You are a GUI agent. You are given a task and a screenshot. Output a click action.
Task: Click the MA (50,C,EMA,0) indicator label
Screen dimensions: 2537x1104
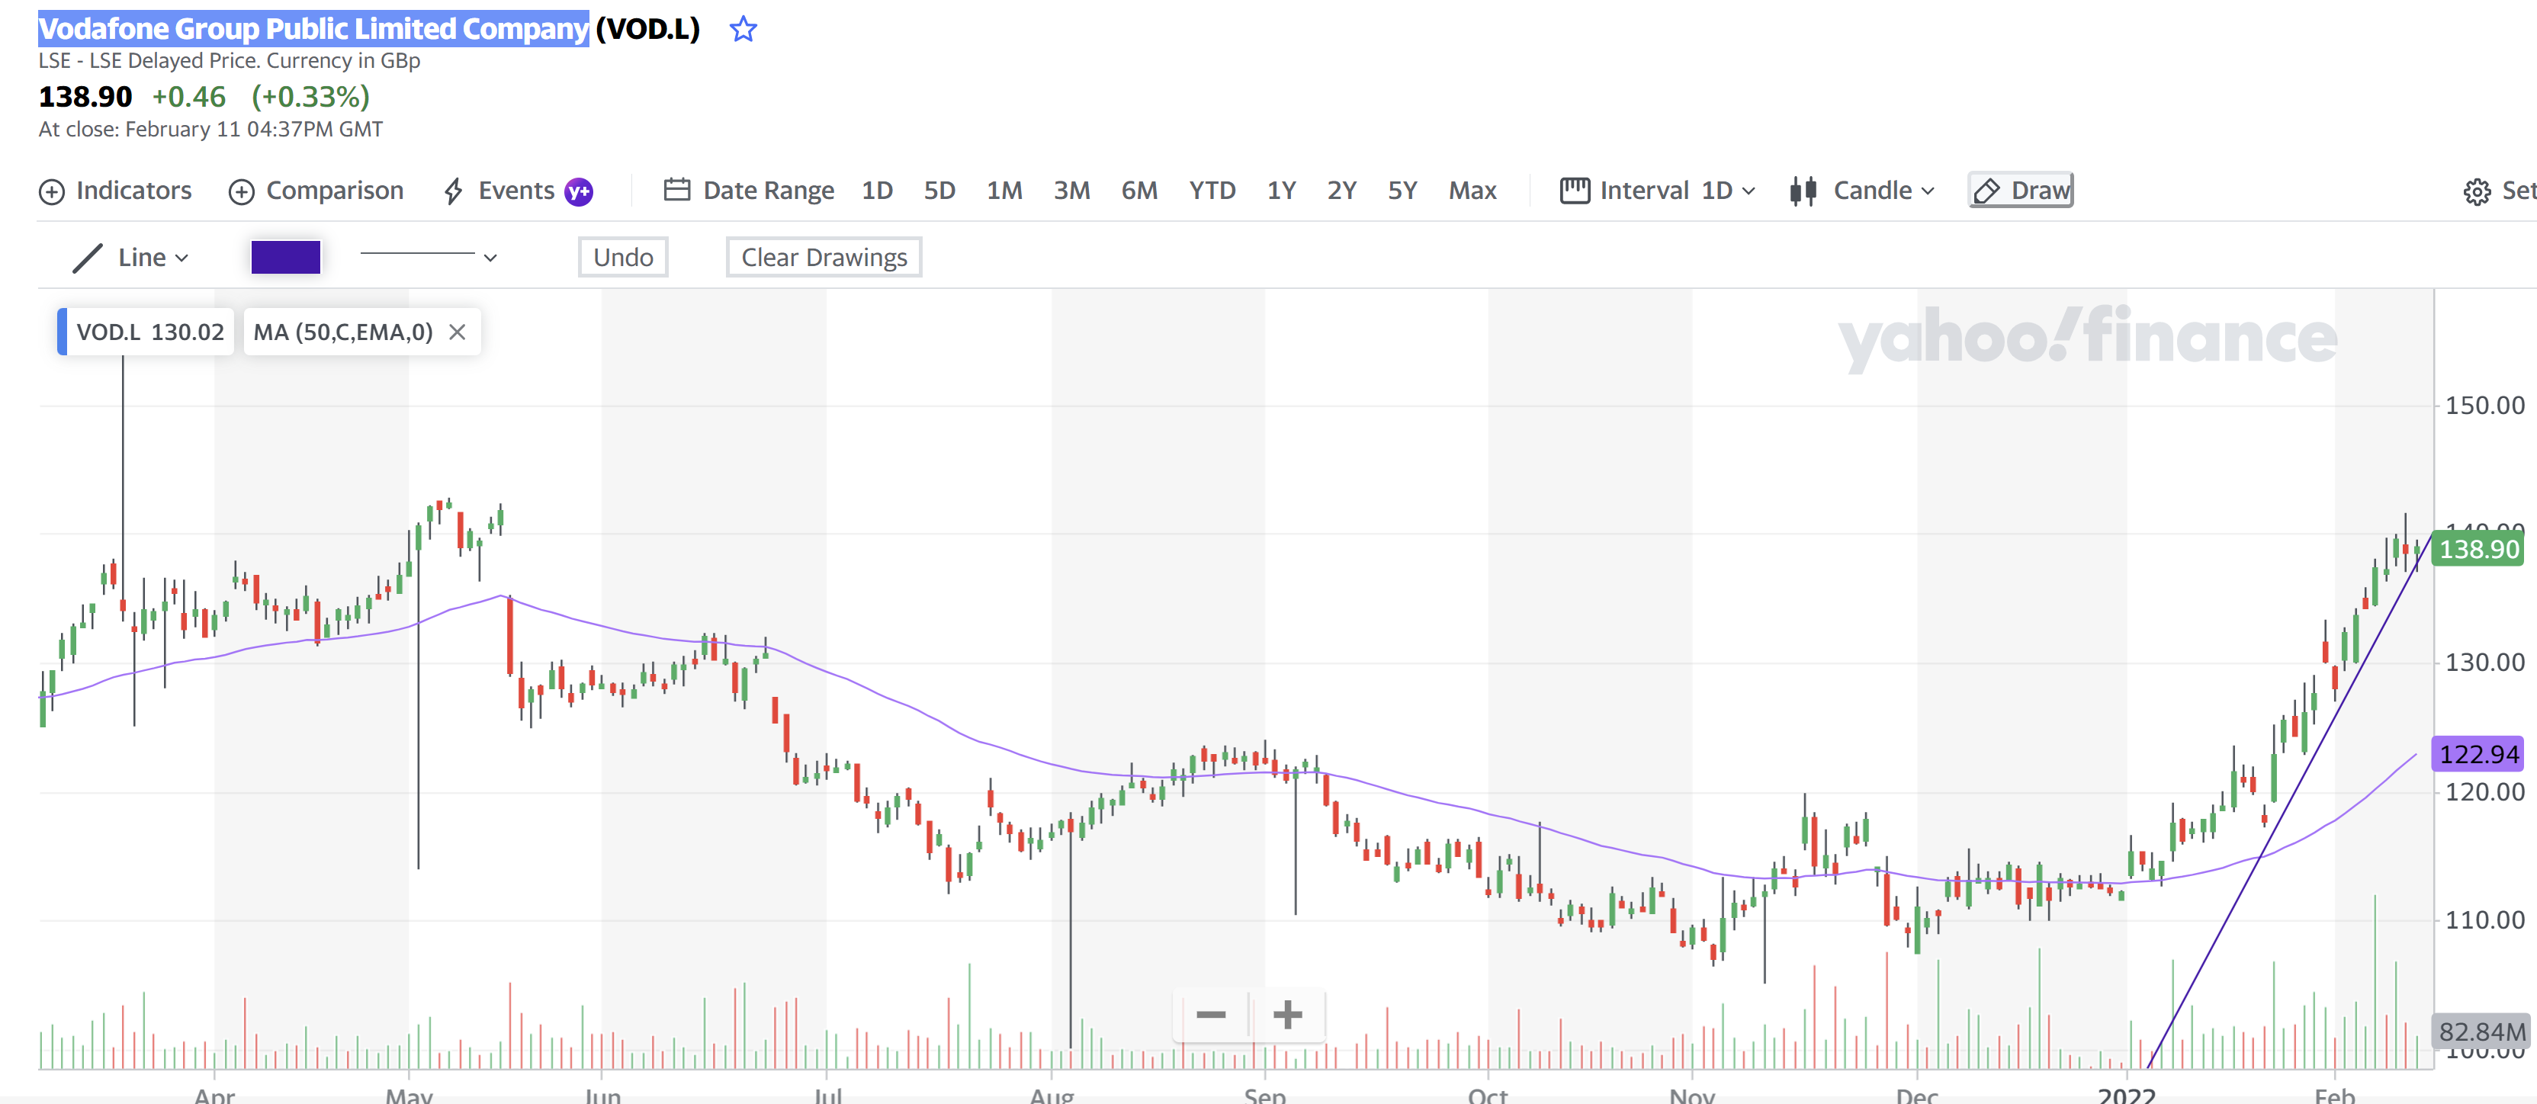(x=342, y=332)
